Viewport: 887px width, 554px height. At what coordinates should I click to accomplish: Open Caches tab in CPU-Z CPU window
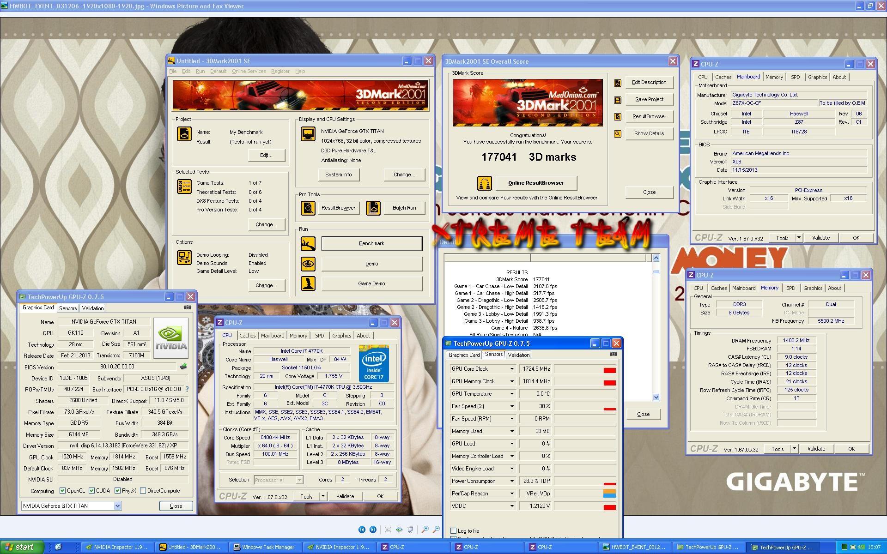(x=247, y=336)
